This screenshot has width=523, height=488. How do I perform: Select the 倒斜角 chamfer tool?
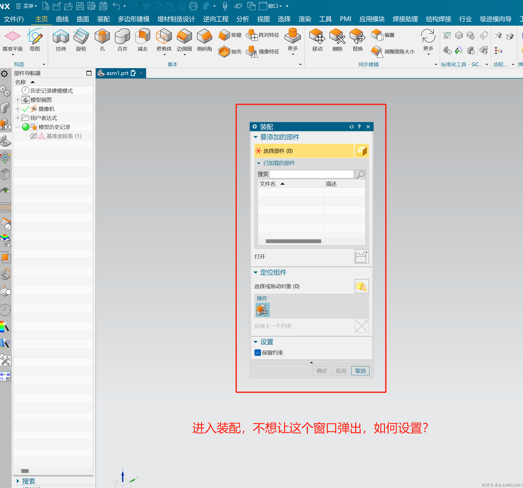coord(204,40)
